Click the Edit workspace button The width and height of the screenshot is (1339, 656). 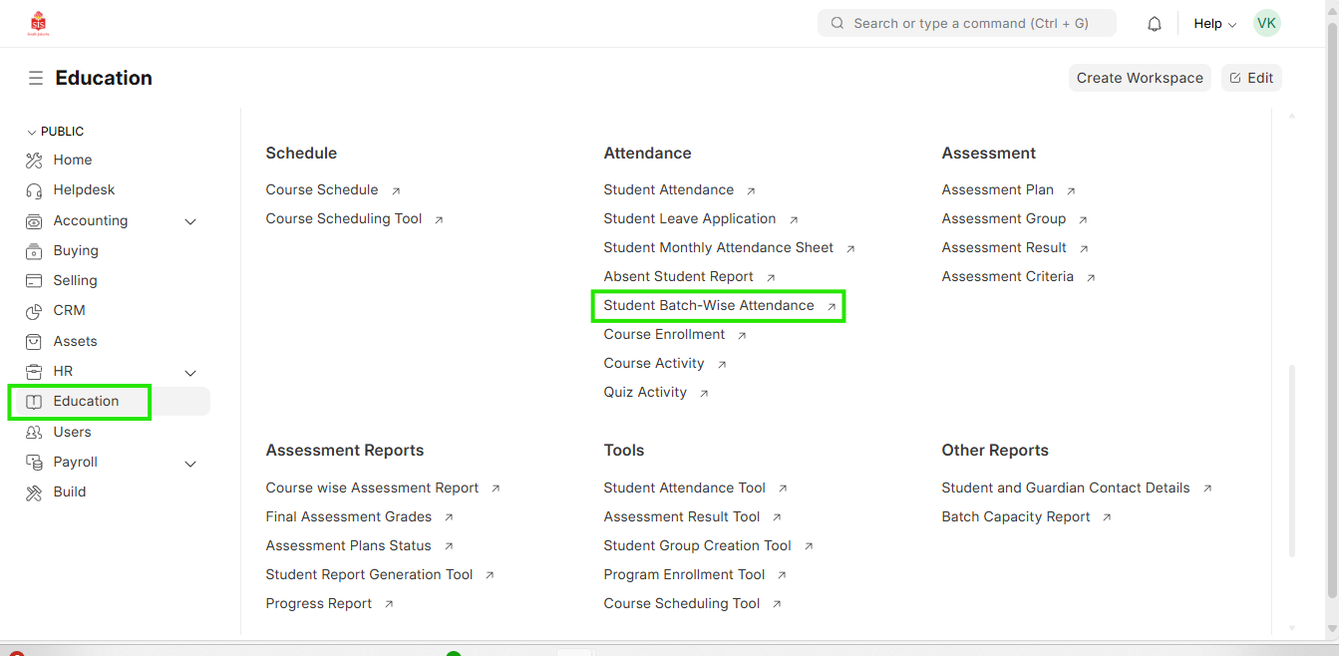(1251, 78)
